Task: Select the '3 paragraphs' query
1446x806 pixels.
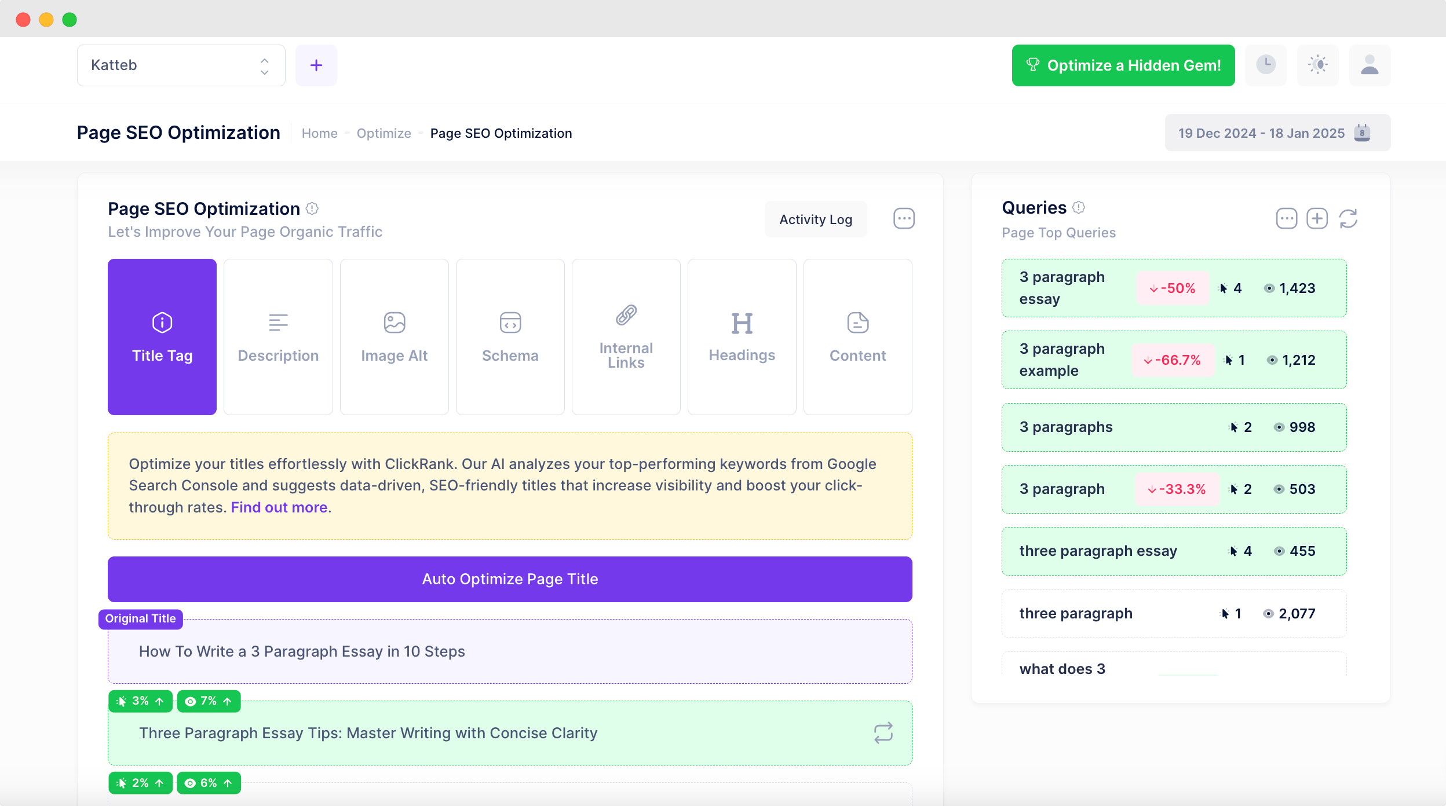Action: tap(1174, 427)
